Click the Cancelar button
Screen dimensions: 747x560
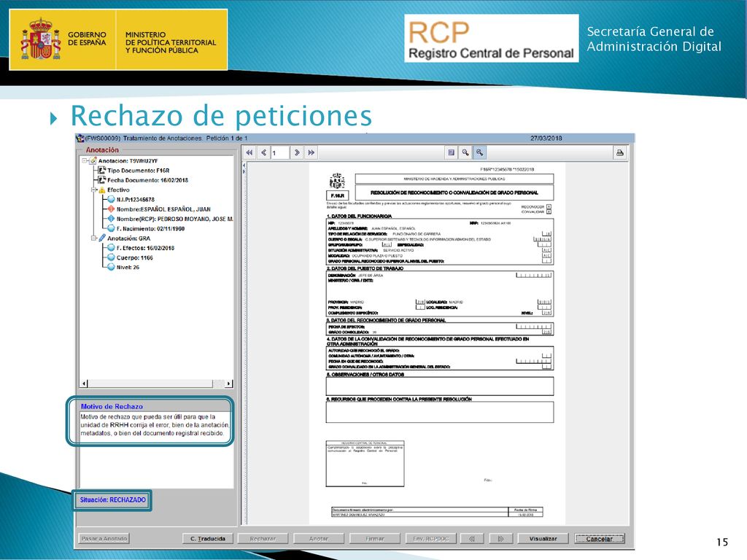point(600,539)
